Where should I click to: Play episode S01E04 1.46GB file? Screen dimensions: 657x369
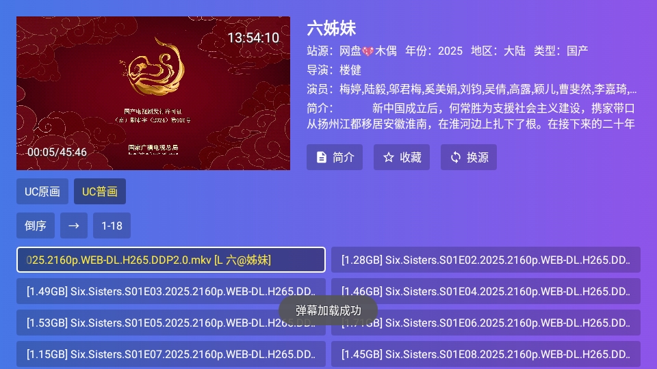pos(486,291)
